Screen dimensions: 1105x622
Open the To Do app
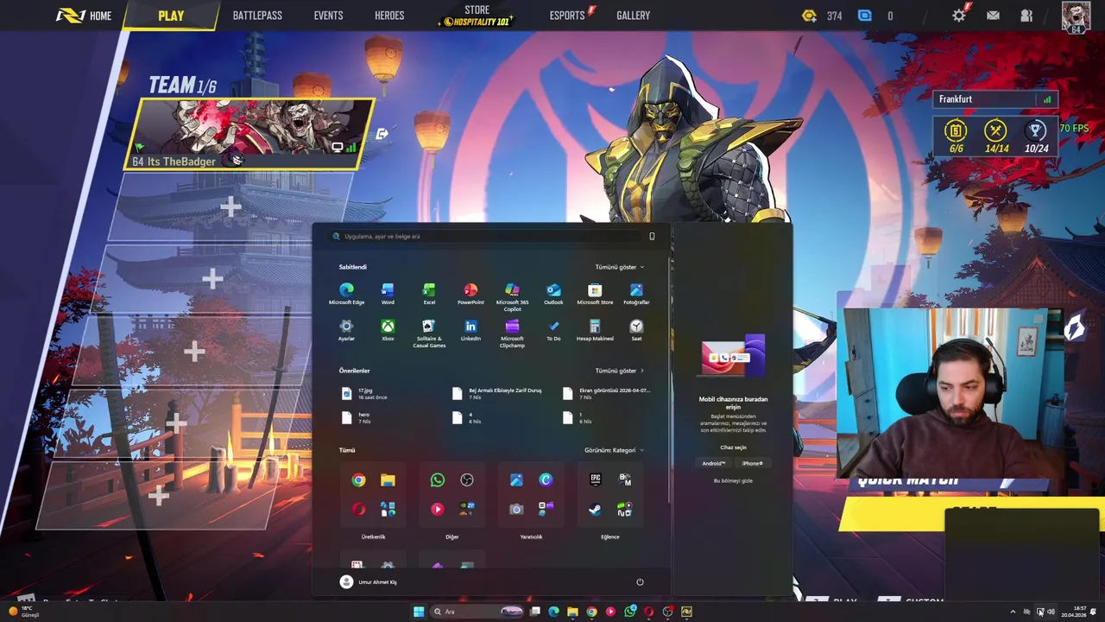[x=553, y=330]
